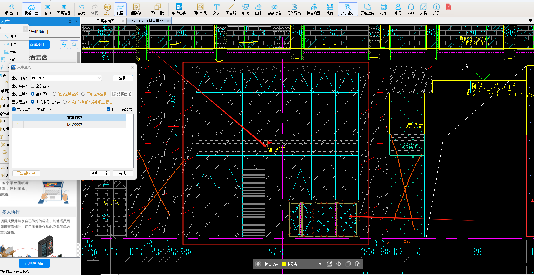Viewport: 534px width, 275px height.
Task: Open the VIP 会员 membership icon
Action: 107,9
